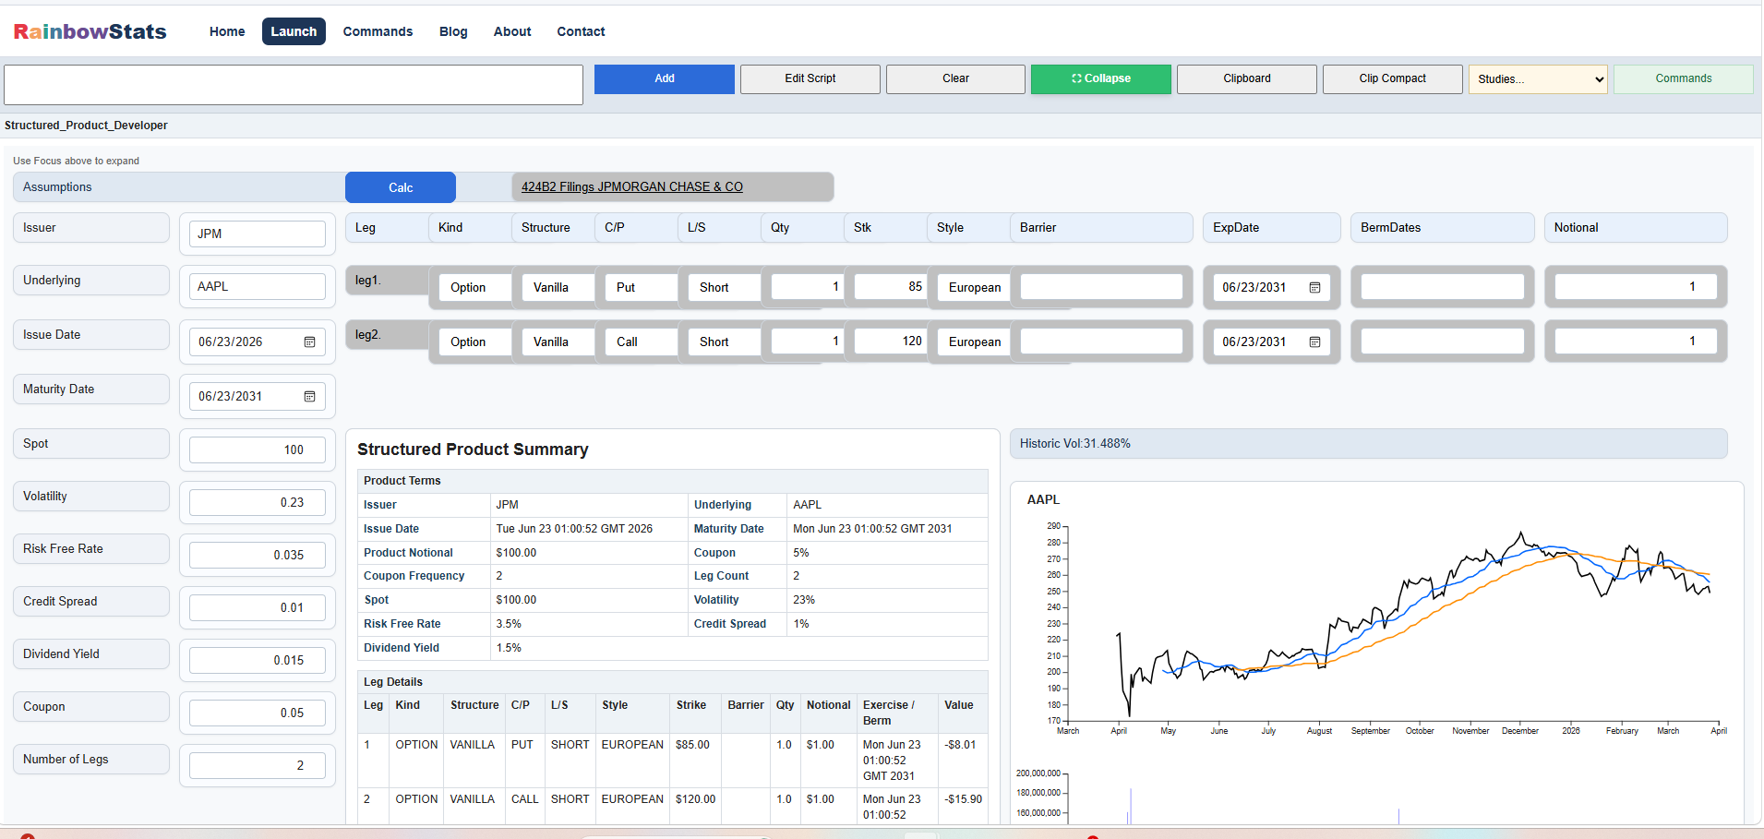Change leg1 European style selector
1764x839 pixels.
pos(974,287)
